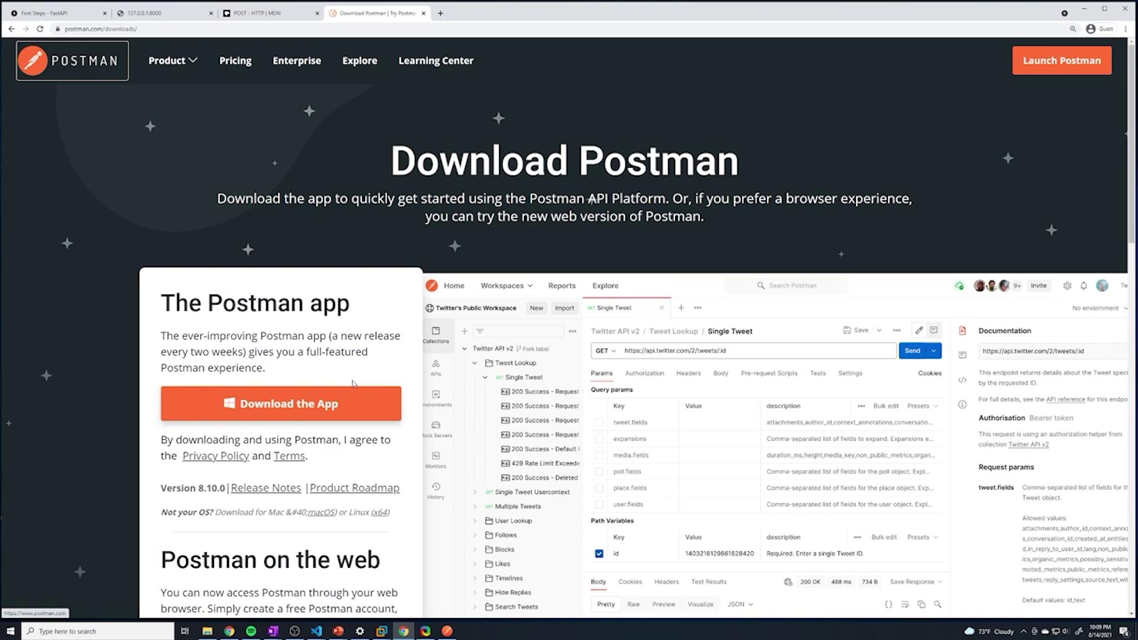Open the Privacy Policy link
This screenshot has height=640, width=1138.
click(x=215, y=456)
